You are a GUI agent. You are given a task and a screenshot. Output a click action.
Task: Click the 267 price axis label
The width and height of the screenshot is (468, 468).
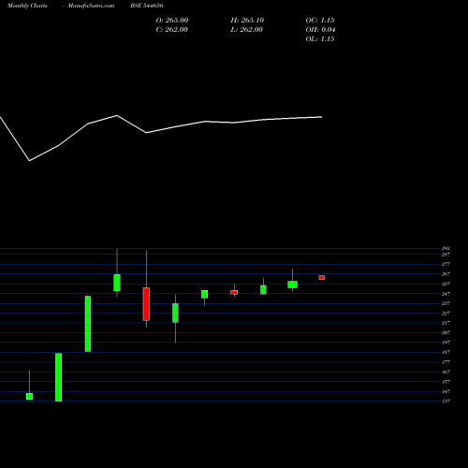[x=446, y=274]
